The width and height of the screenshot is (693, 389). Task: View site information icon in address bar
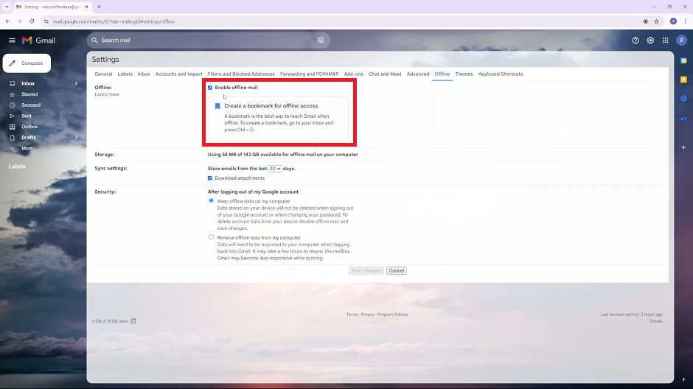pos(46,21)
